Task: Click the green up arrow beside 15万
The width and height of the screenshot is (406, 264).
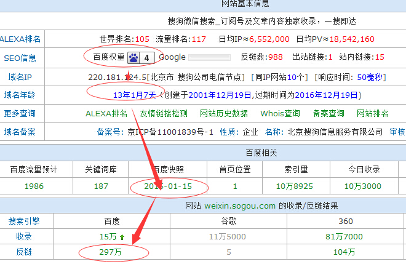Action: pos(122,236)
